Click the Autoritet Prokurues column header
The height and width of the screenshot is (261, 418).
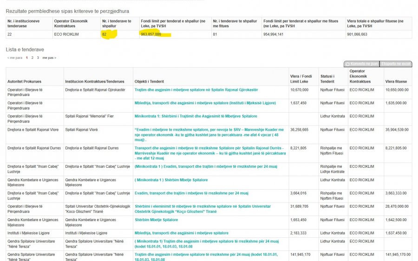point(24,82)
